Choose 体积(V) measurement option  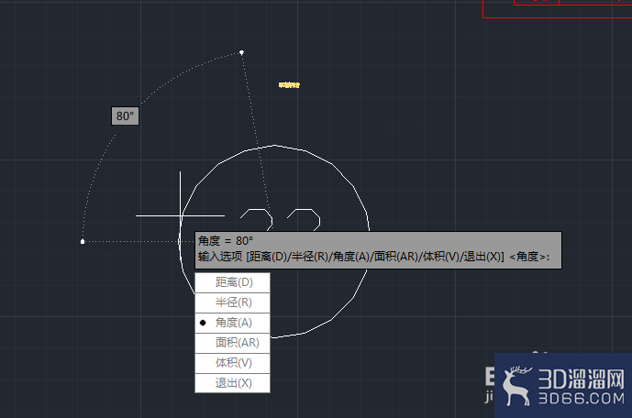coord(233,363)
